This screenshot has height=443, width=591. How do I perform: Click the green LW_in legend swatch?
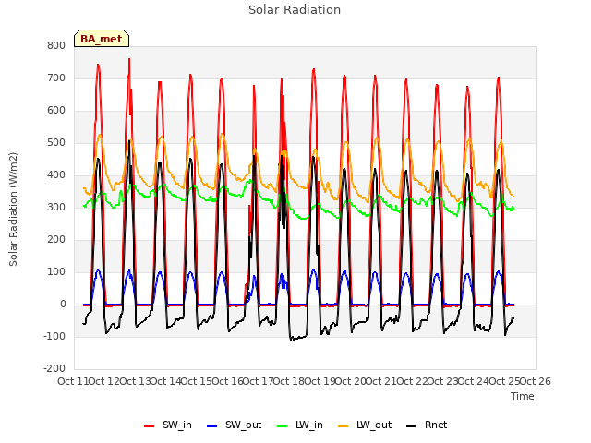[283, 425]
